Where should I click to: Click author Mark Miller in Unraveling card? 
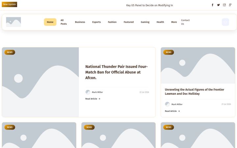tap(177, 104)
